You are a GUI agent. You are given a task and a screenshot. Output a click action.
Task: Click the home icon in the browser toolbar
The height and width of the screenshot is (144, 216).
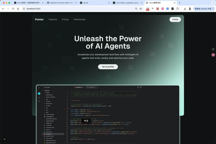coord(18,9)
